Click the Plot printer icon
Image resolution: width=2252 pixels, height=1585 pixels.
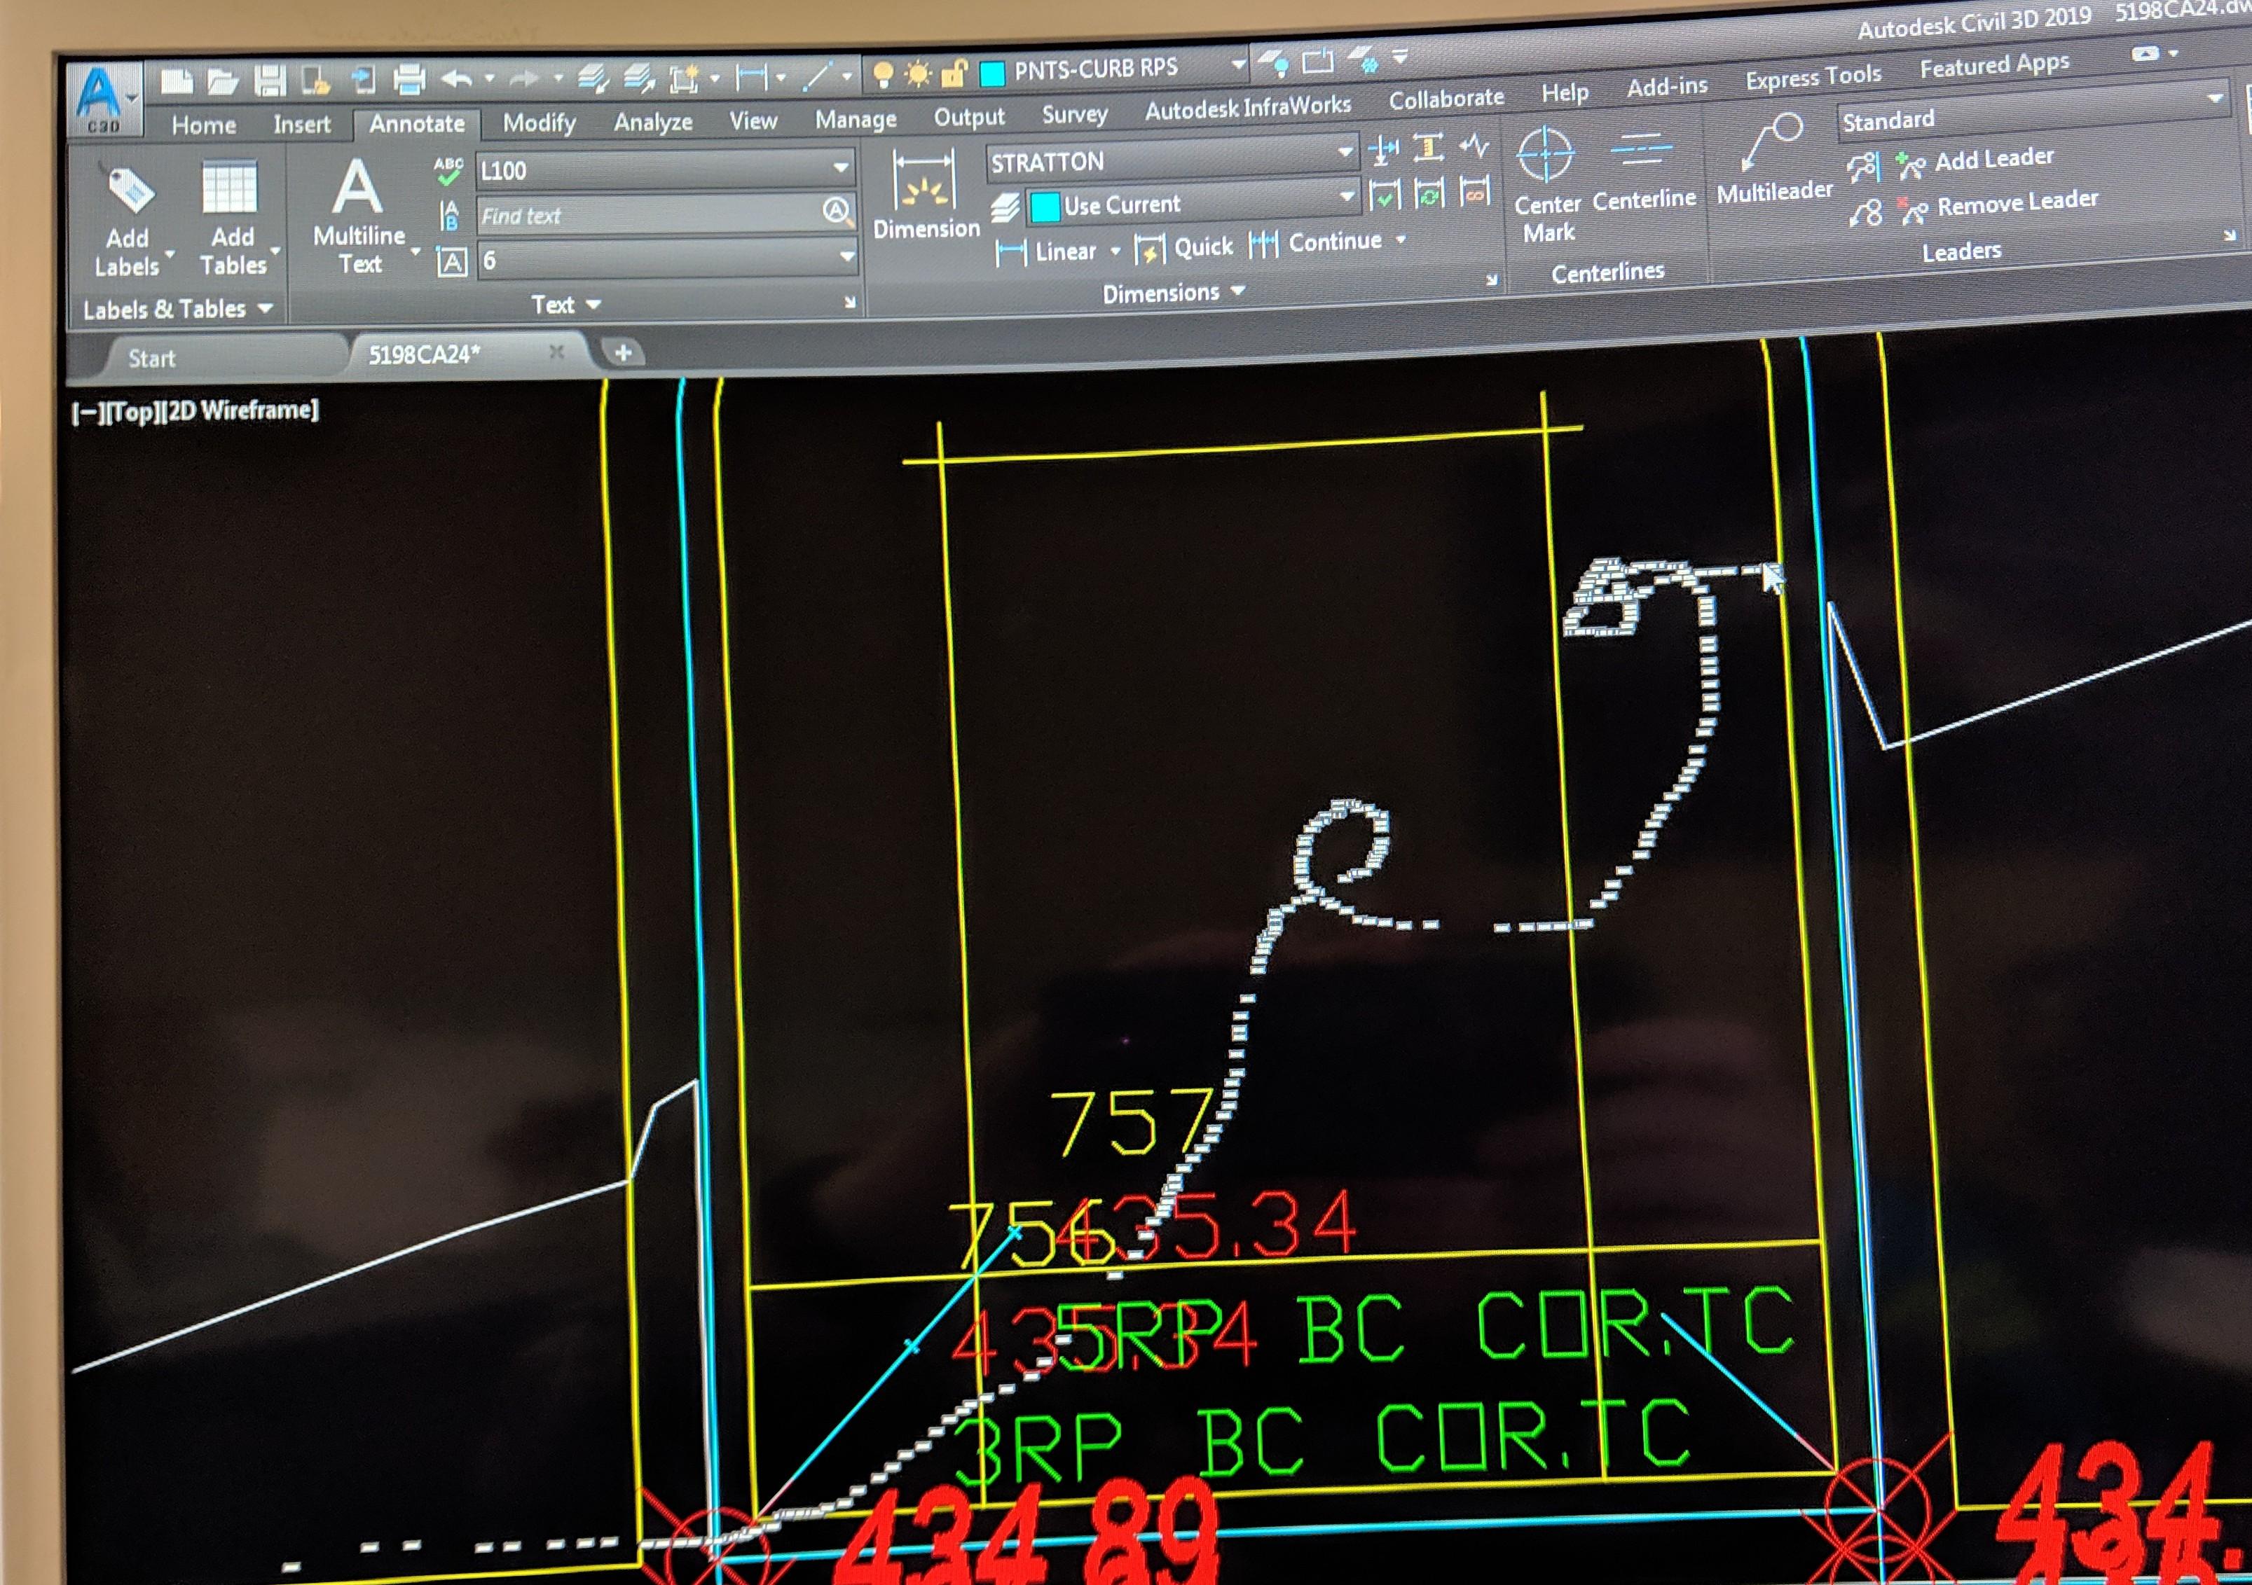click(x=408, y=78)
